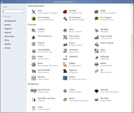Image resolution: width=134 pixels, height=113 pixels.
Task: Open the Tetravex puzzle icon
Action: tap(33, 78)
